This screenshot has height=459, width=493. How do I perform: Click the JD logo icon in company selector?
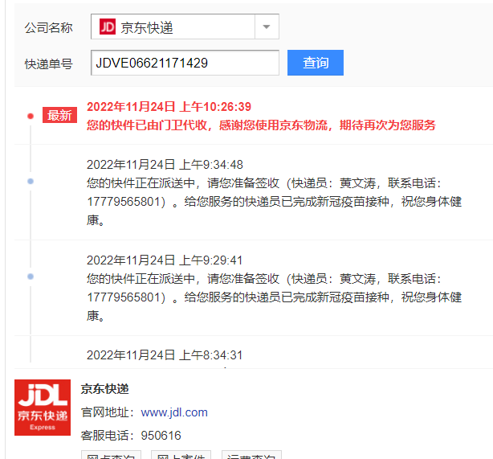pyautogui.click(x=108, y=27)
